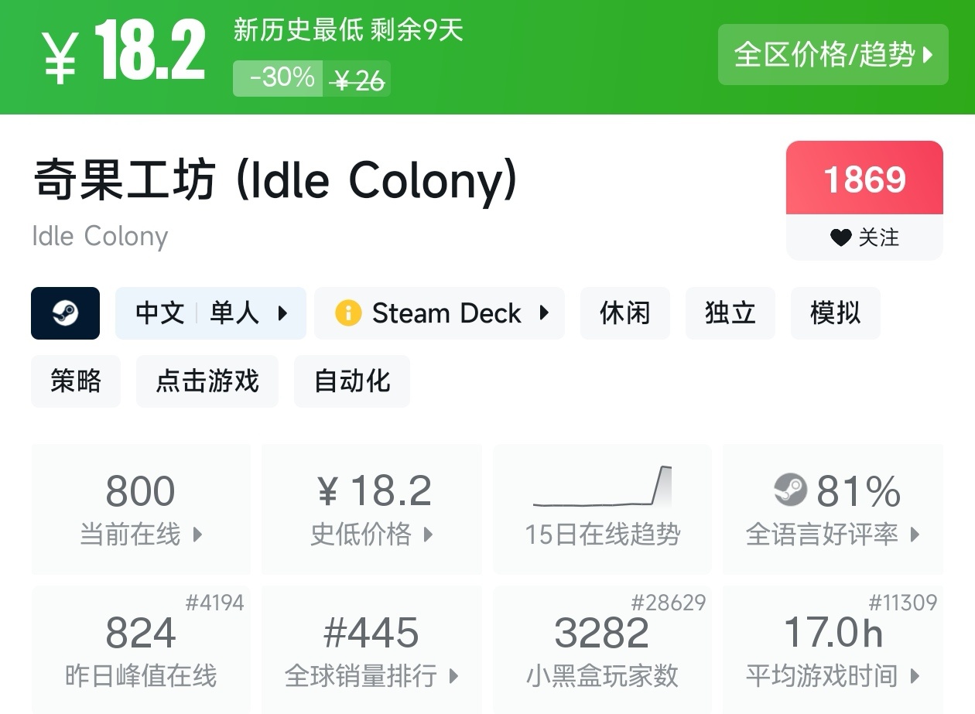This screenshot has width=975, height=714.
Task: Toggle follow with the 关注 button
Action: (x=864, y=237)
